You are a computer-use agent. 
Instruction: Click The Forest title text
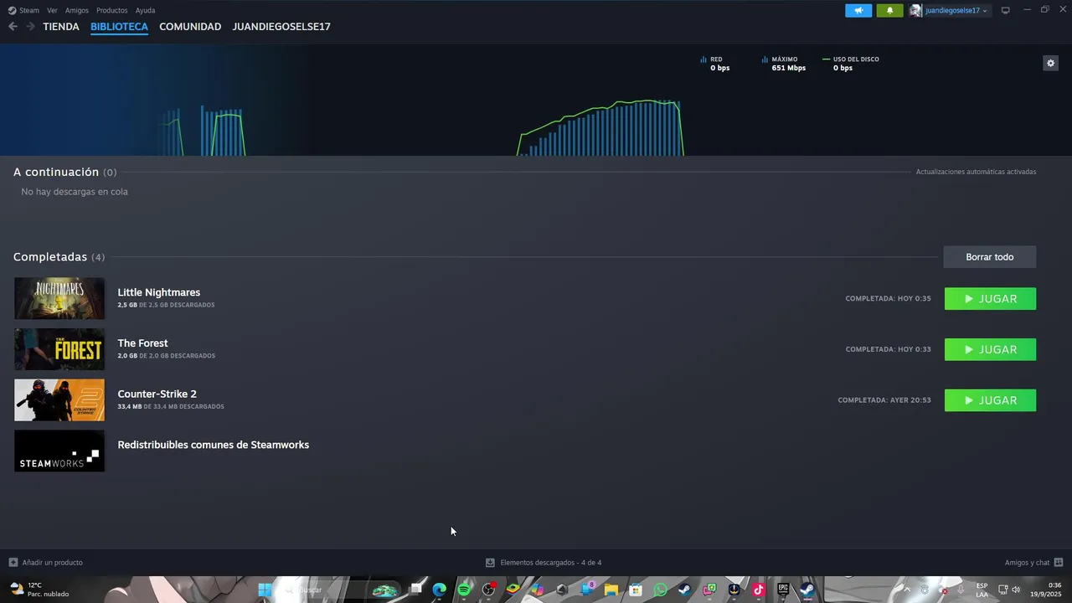(142, 343)
